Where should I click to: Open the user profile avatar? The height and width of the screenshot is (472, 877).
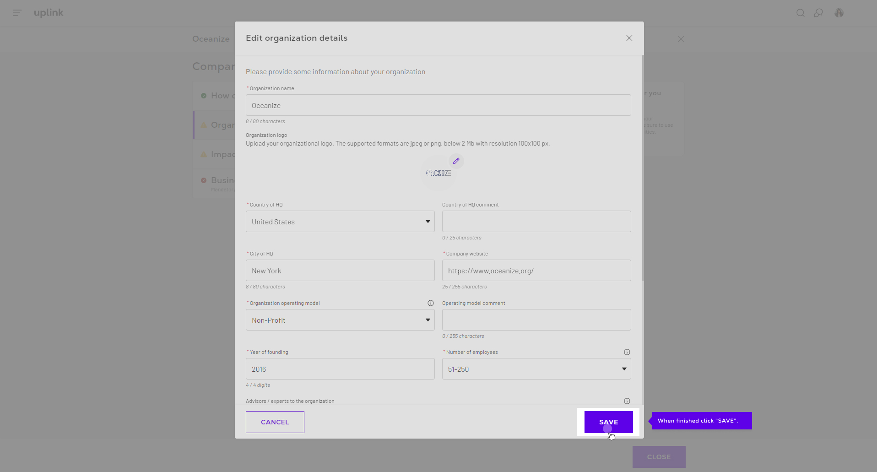coord(839,13)
